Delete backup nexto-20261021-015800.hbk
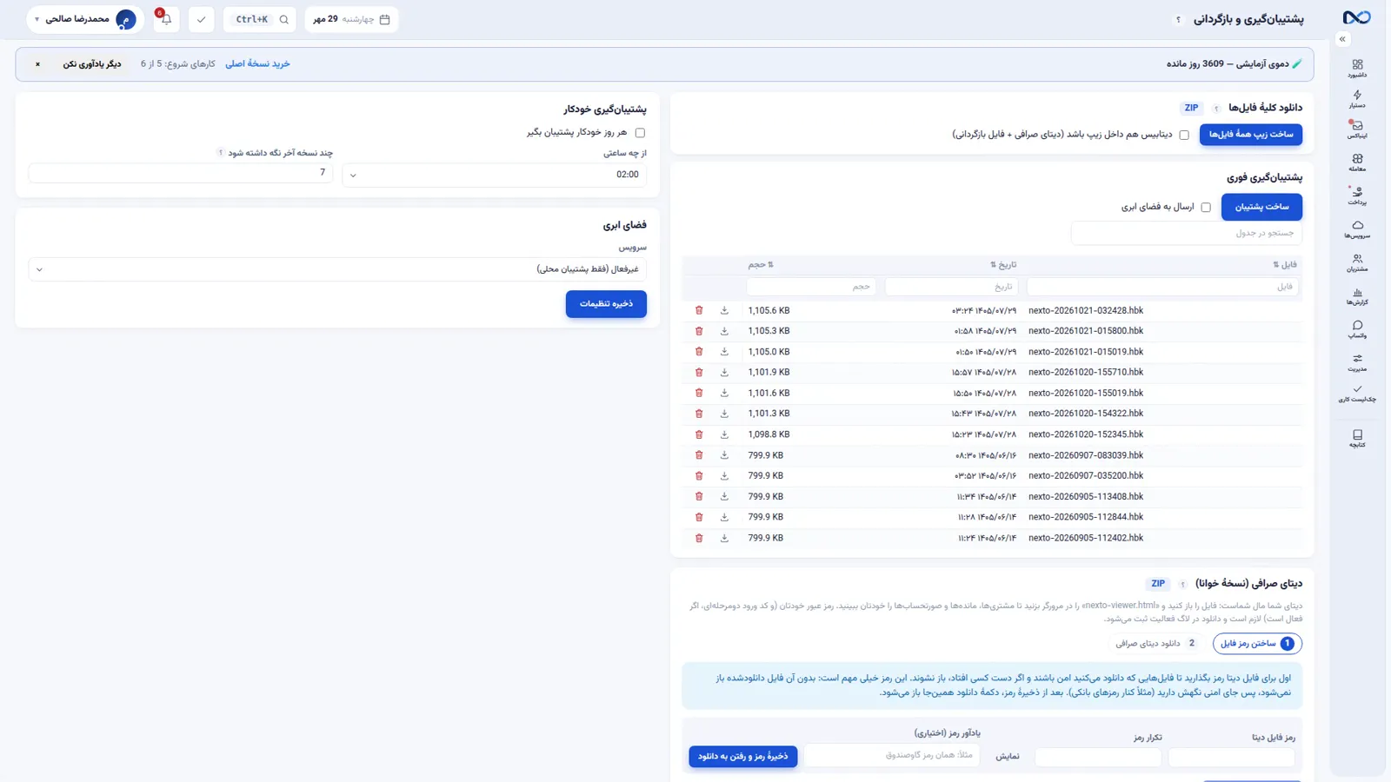Image resolution: width=1391 pixels, height=782 pixels. (699, 331)
